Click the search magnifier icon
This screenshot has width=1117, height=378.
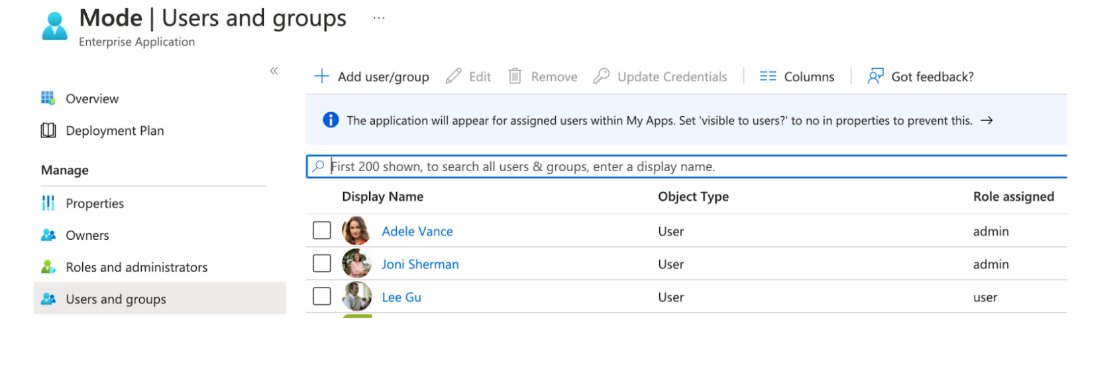point(318,166)
